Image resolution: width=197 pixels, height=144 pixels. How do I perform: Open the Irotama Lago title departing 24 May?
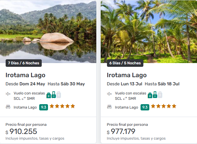tap(25, 75)
